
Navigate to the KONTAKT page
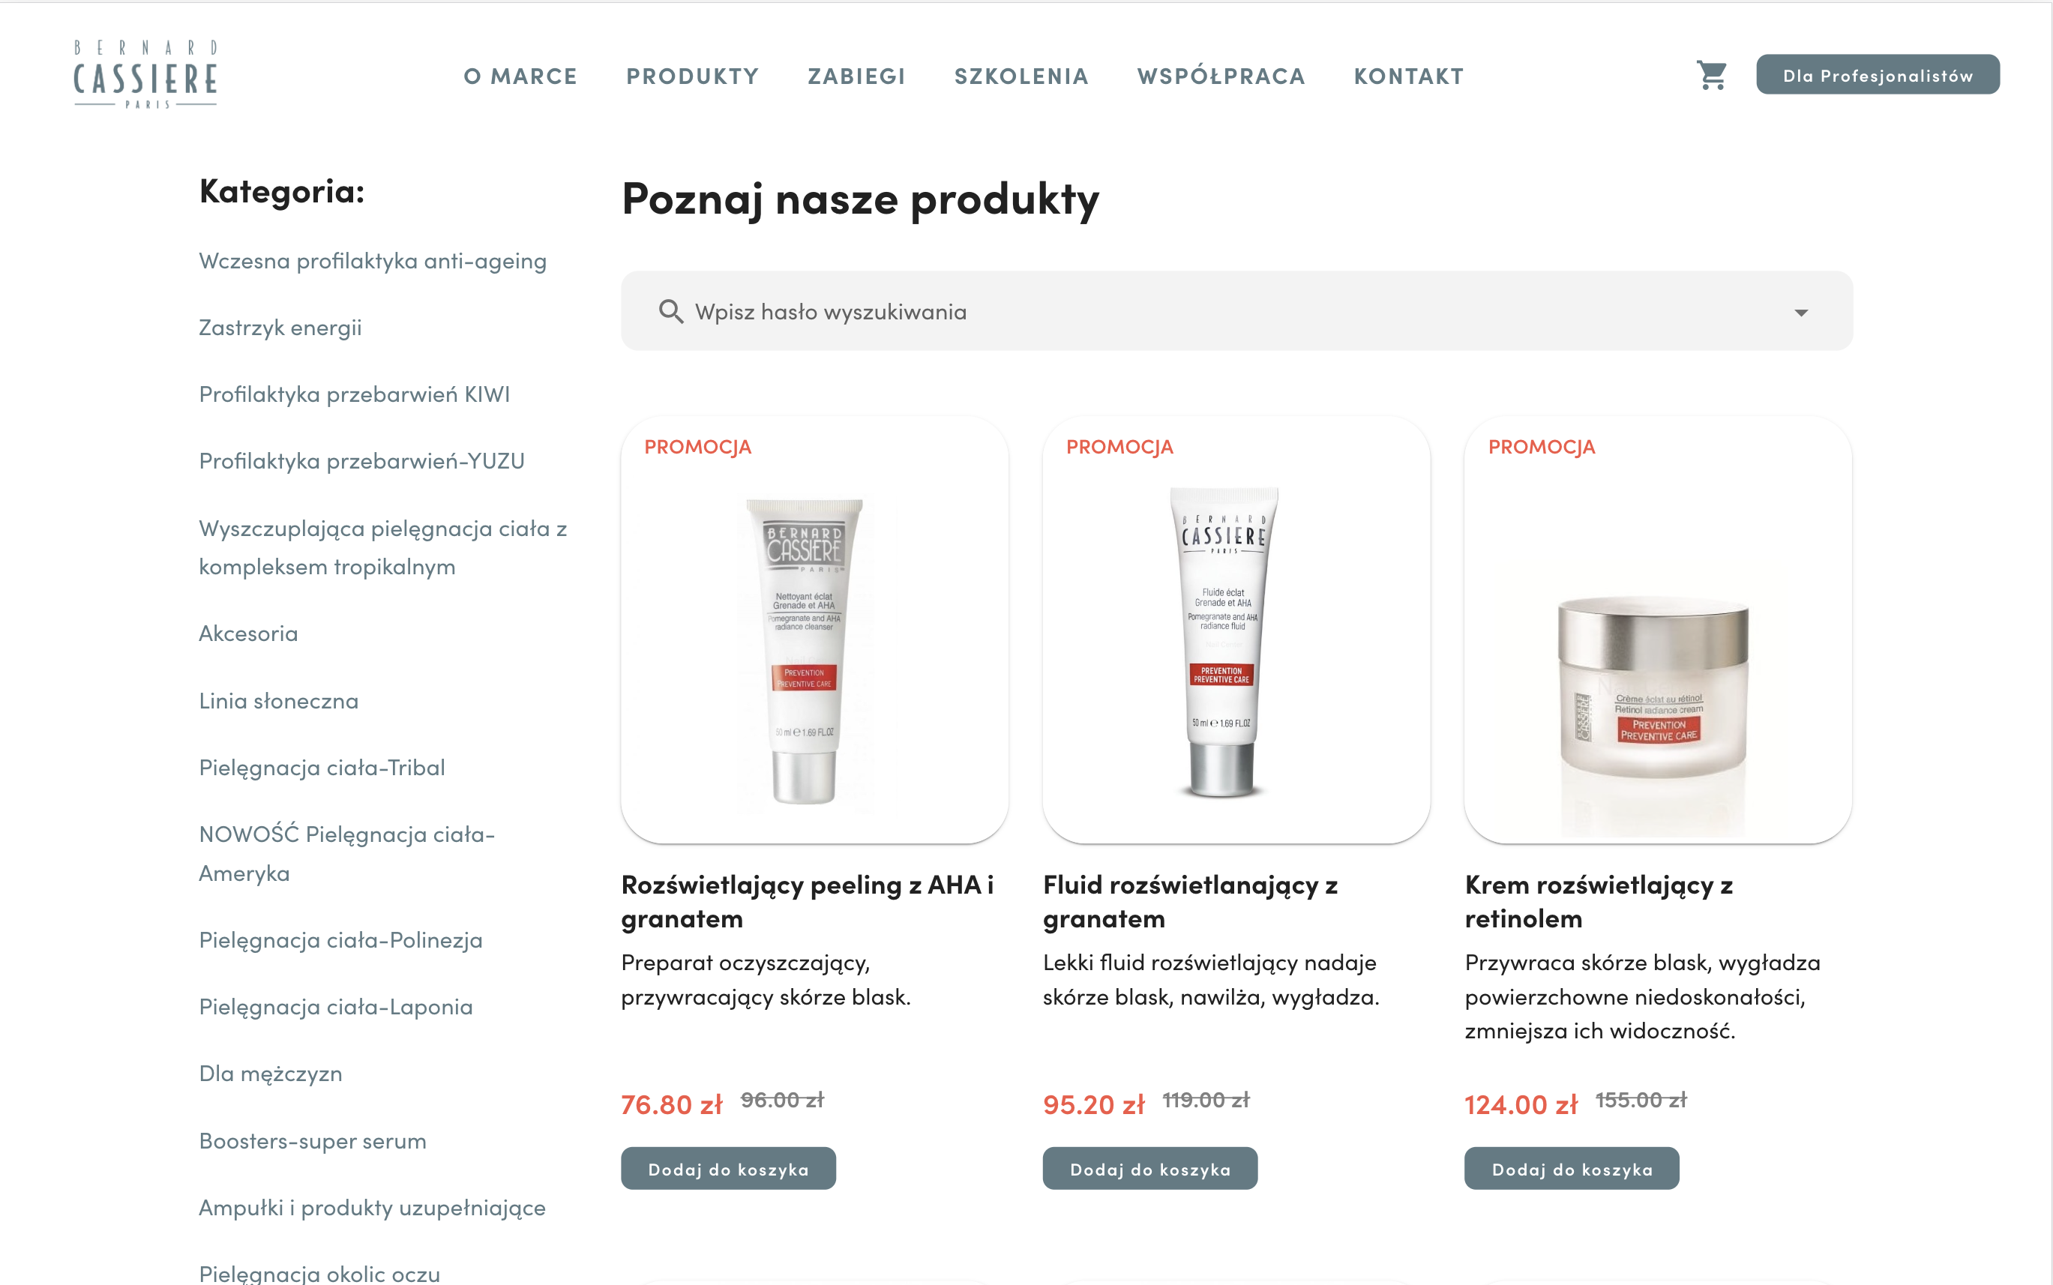[1409, 76]
